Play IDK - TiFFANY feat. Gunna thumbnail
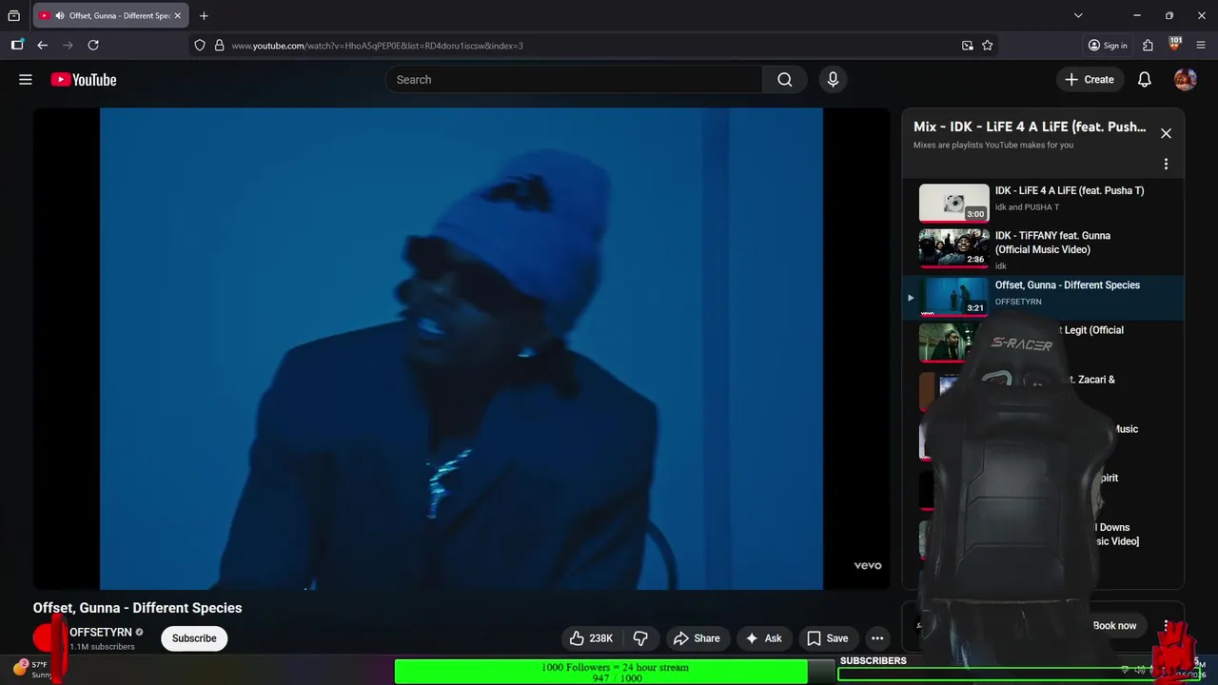 coord(953,248)
